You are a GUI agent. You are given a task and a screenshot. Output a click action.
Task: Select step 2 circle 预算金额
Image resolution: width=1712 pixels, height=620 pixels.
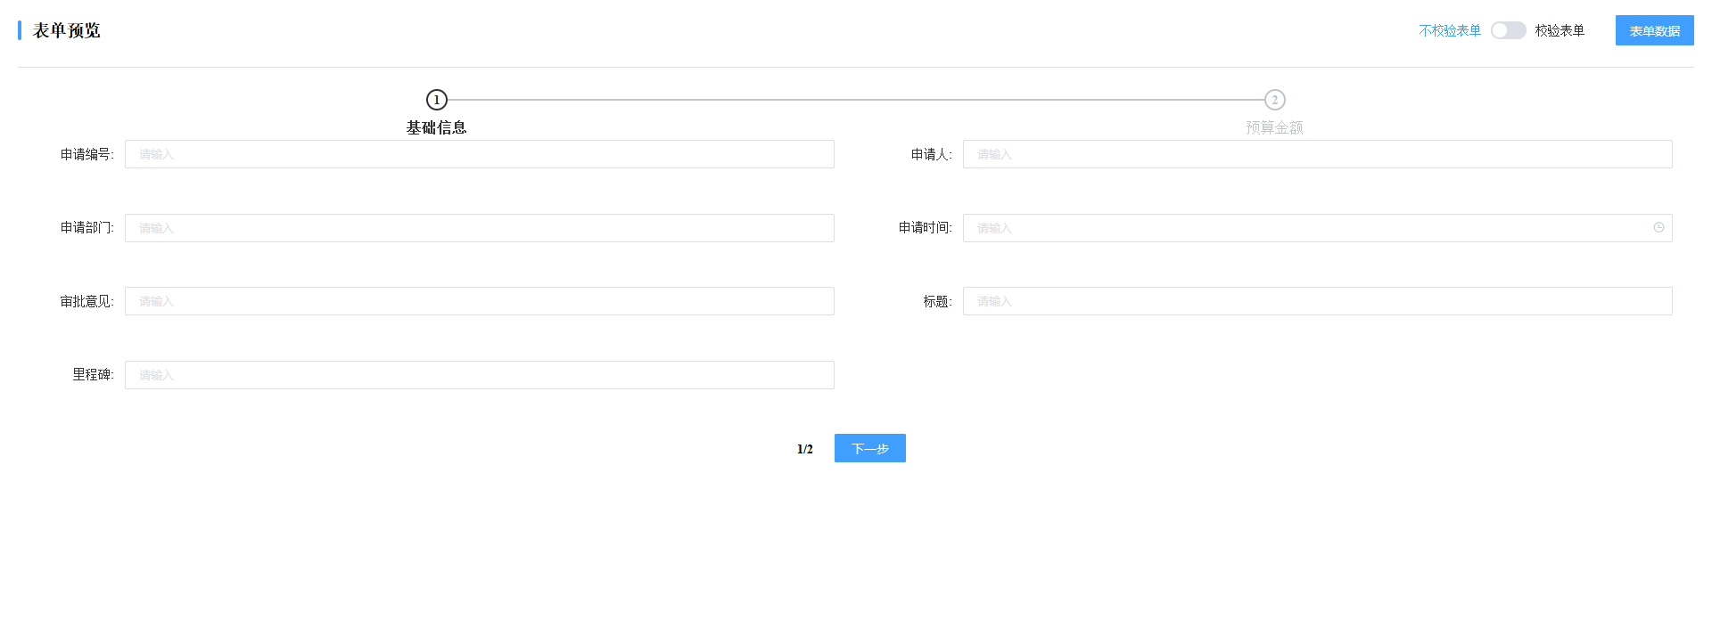pos(1274,100)
